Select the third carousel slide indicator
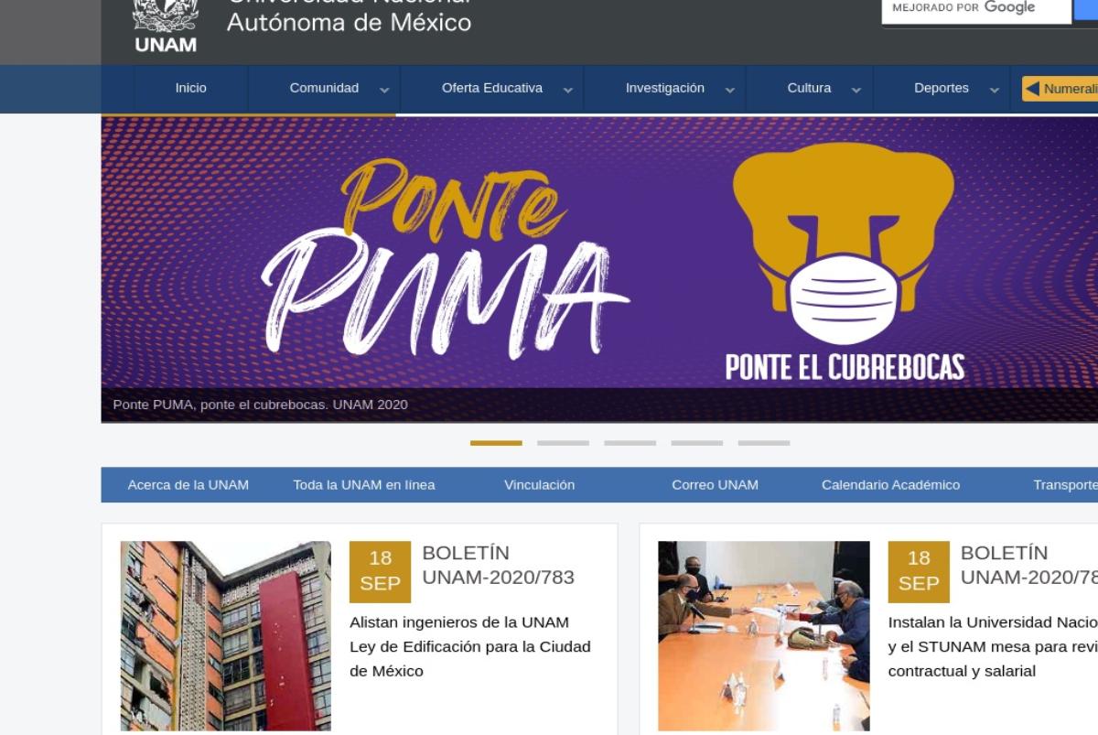This screenshot has width=1098, height=735. [630, 443]
